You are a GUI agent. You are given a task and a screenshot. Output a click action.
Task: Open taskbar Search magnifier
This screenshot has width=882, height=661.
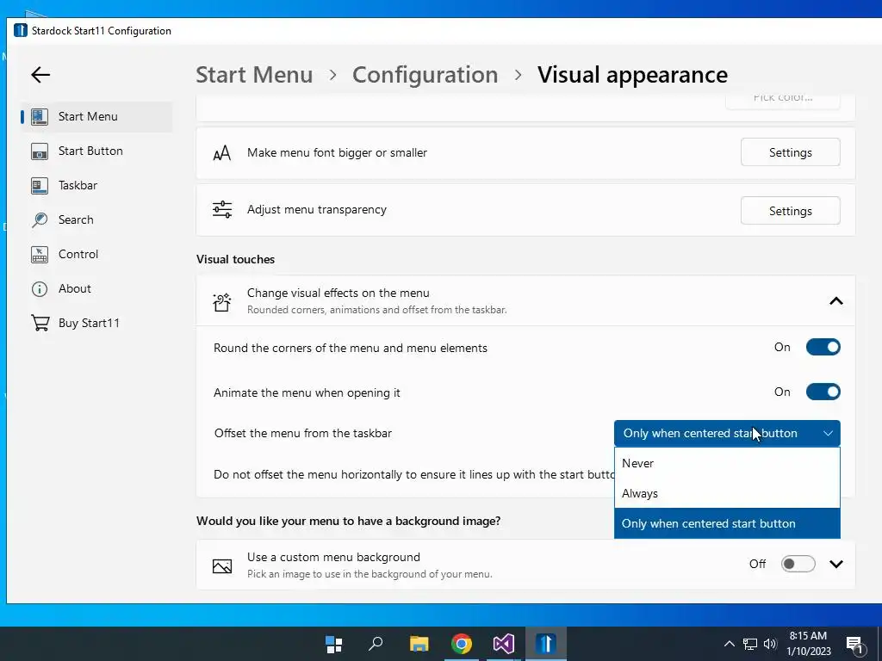tap(376, 644)
